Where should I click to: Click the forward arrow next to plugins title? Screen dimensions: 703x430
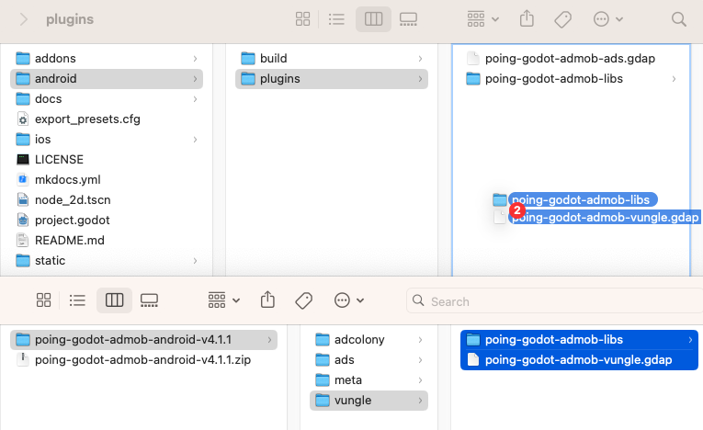tap(24, 19)
